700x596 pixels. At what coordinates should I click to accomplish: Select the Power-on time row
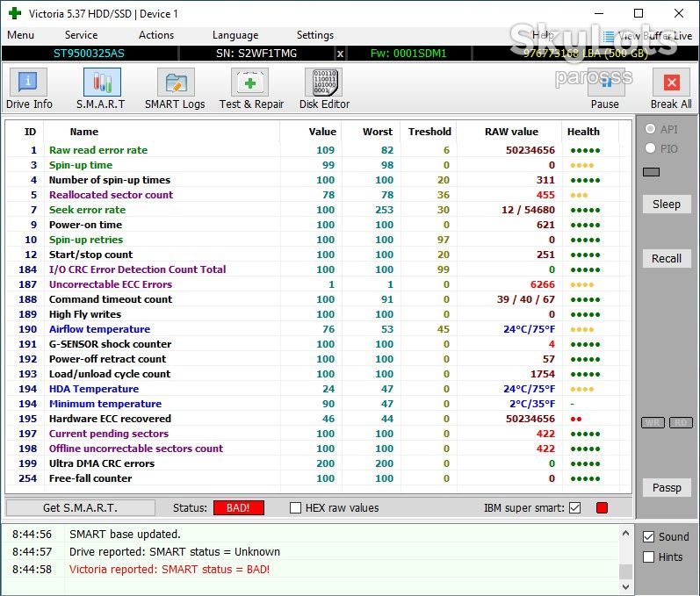[319, 225]
